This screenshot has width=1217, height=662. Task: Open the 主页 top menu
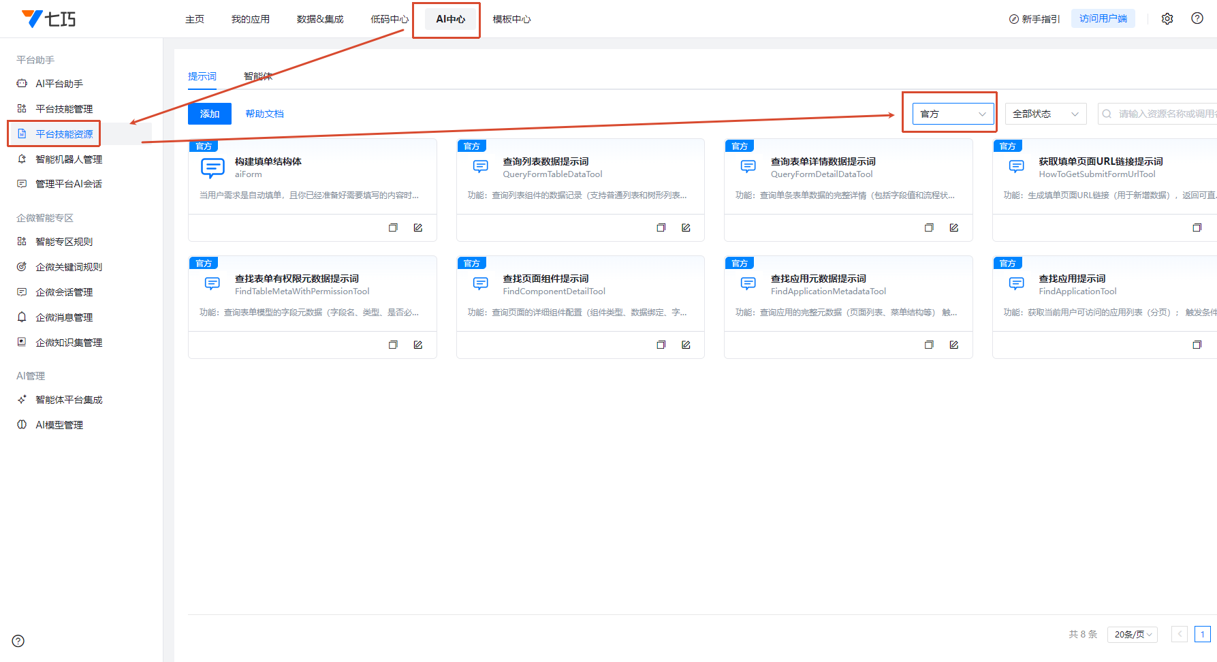pyautogui.click(x=195, y=19)
